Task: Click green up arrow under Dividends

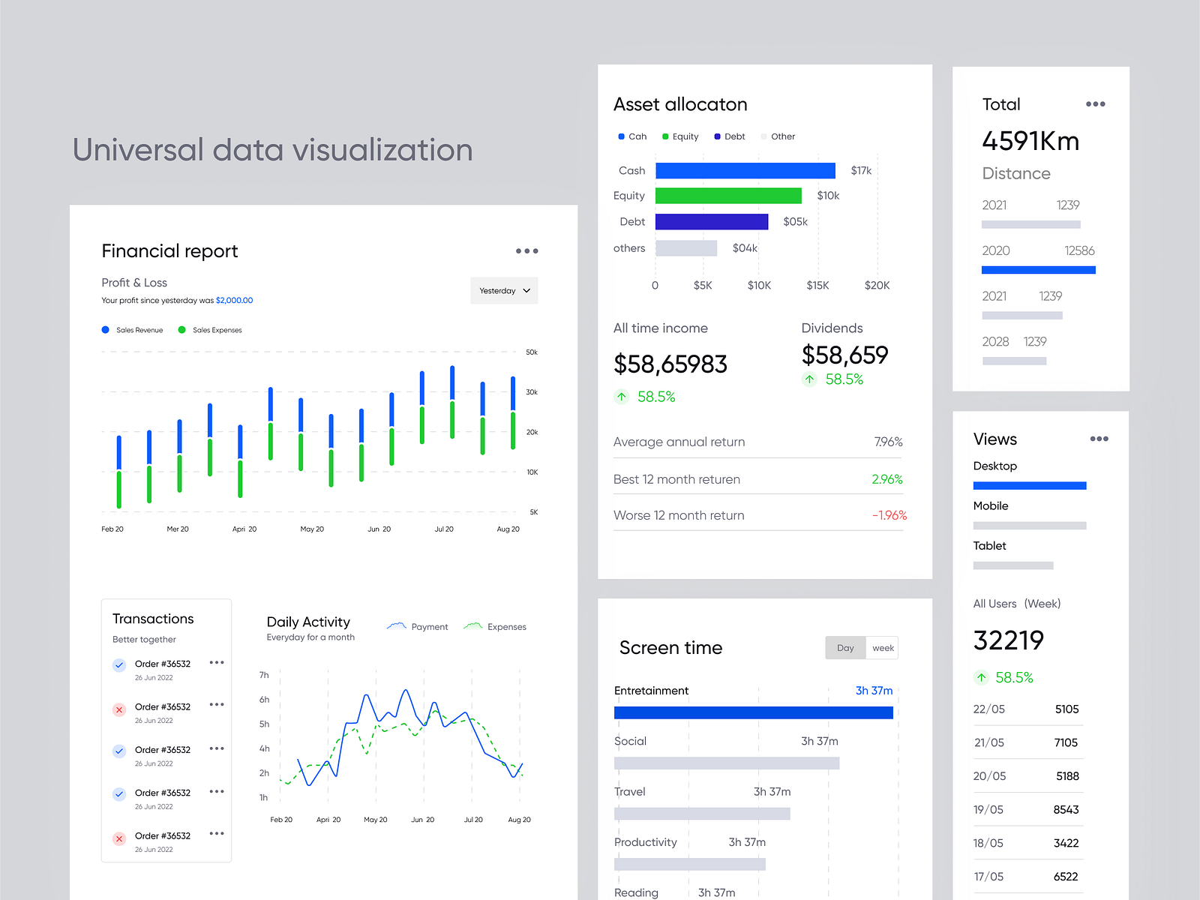Action: tap(809, 379)
